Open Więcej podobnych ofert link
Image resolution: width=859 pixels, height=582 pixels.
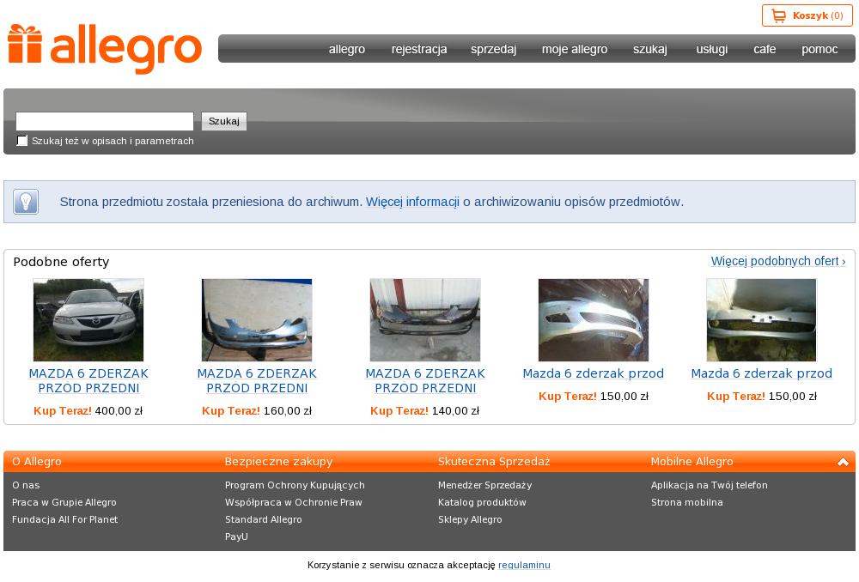[778, 261]
